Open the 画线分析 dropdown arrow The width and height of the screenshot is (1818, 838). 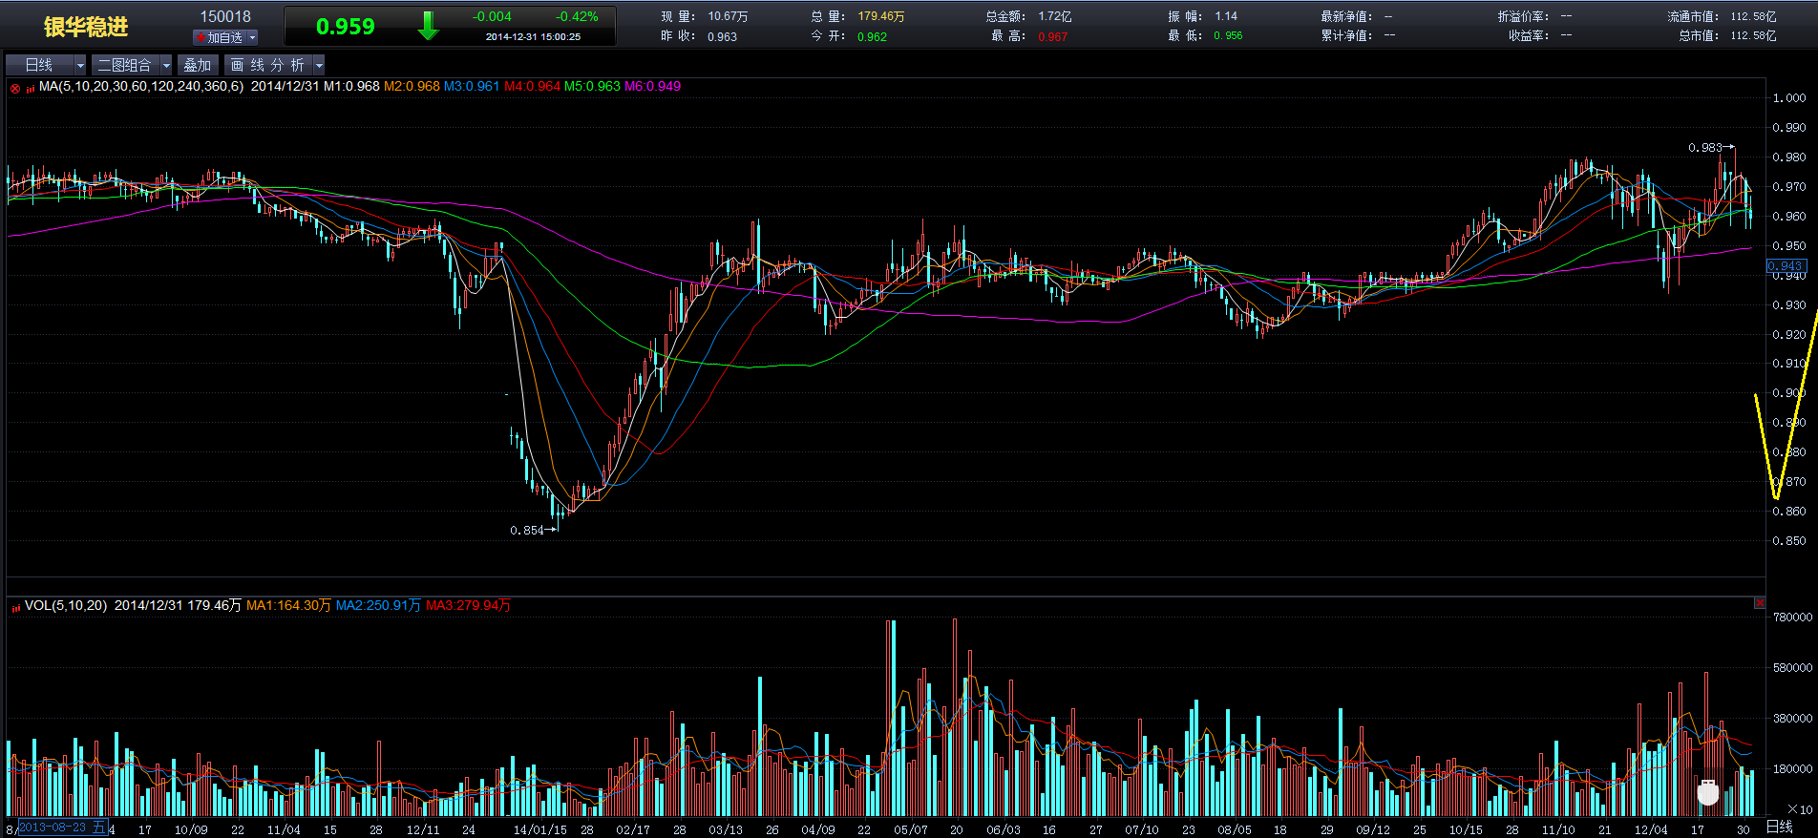pos(319,65)
